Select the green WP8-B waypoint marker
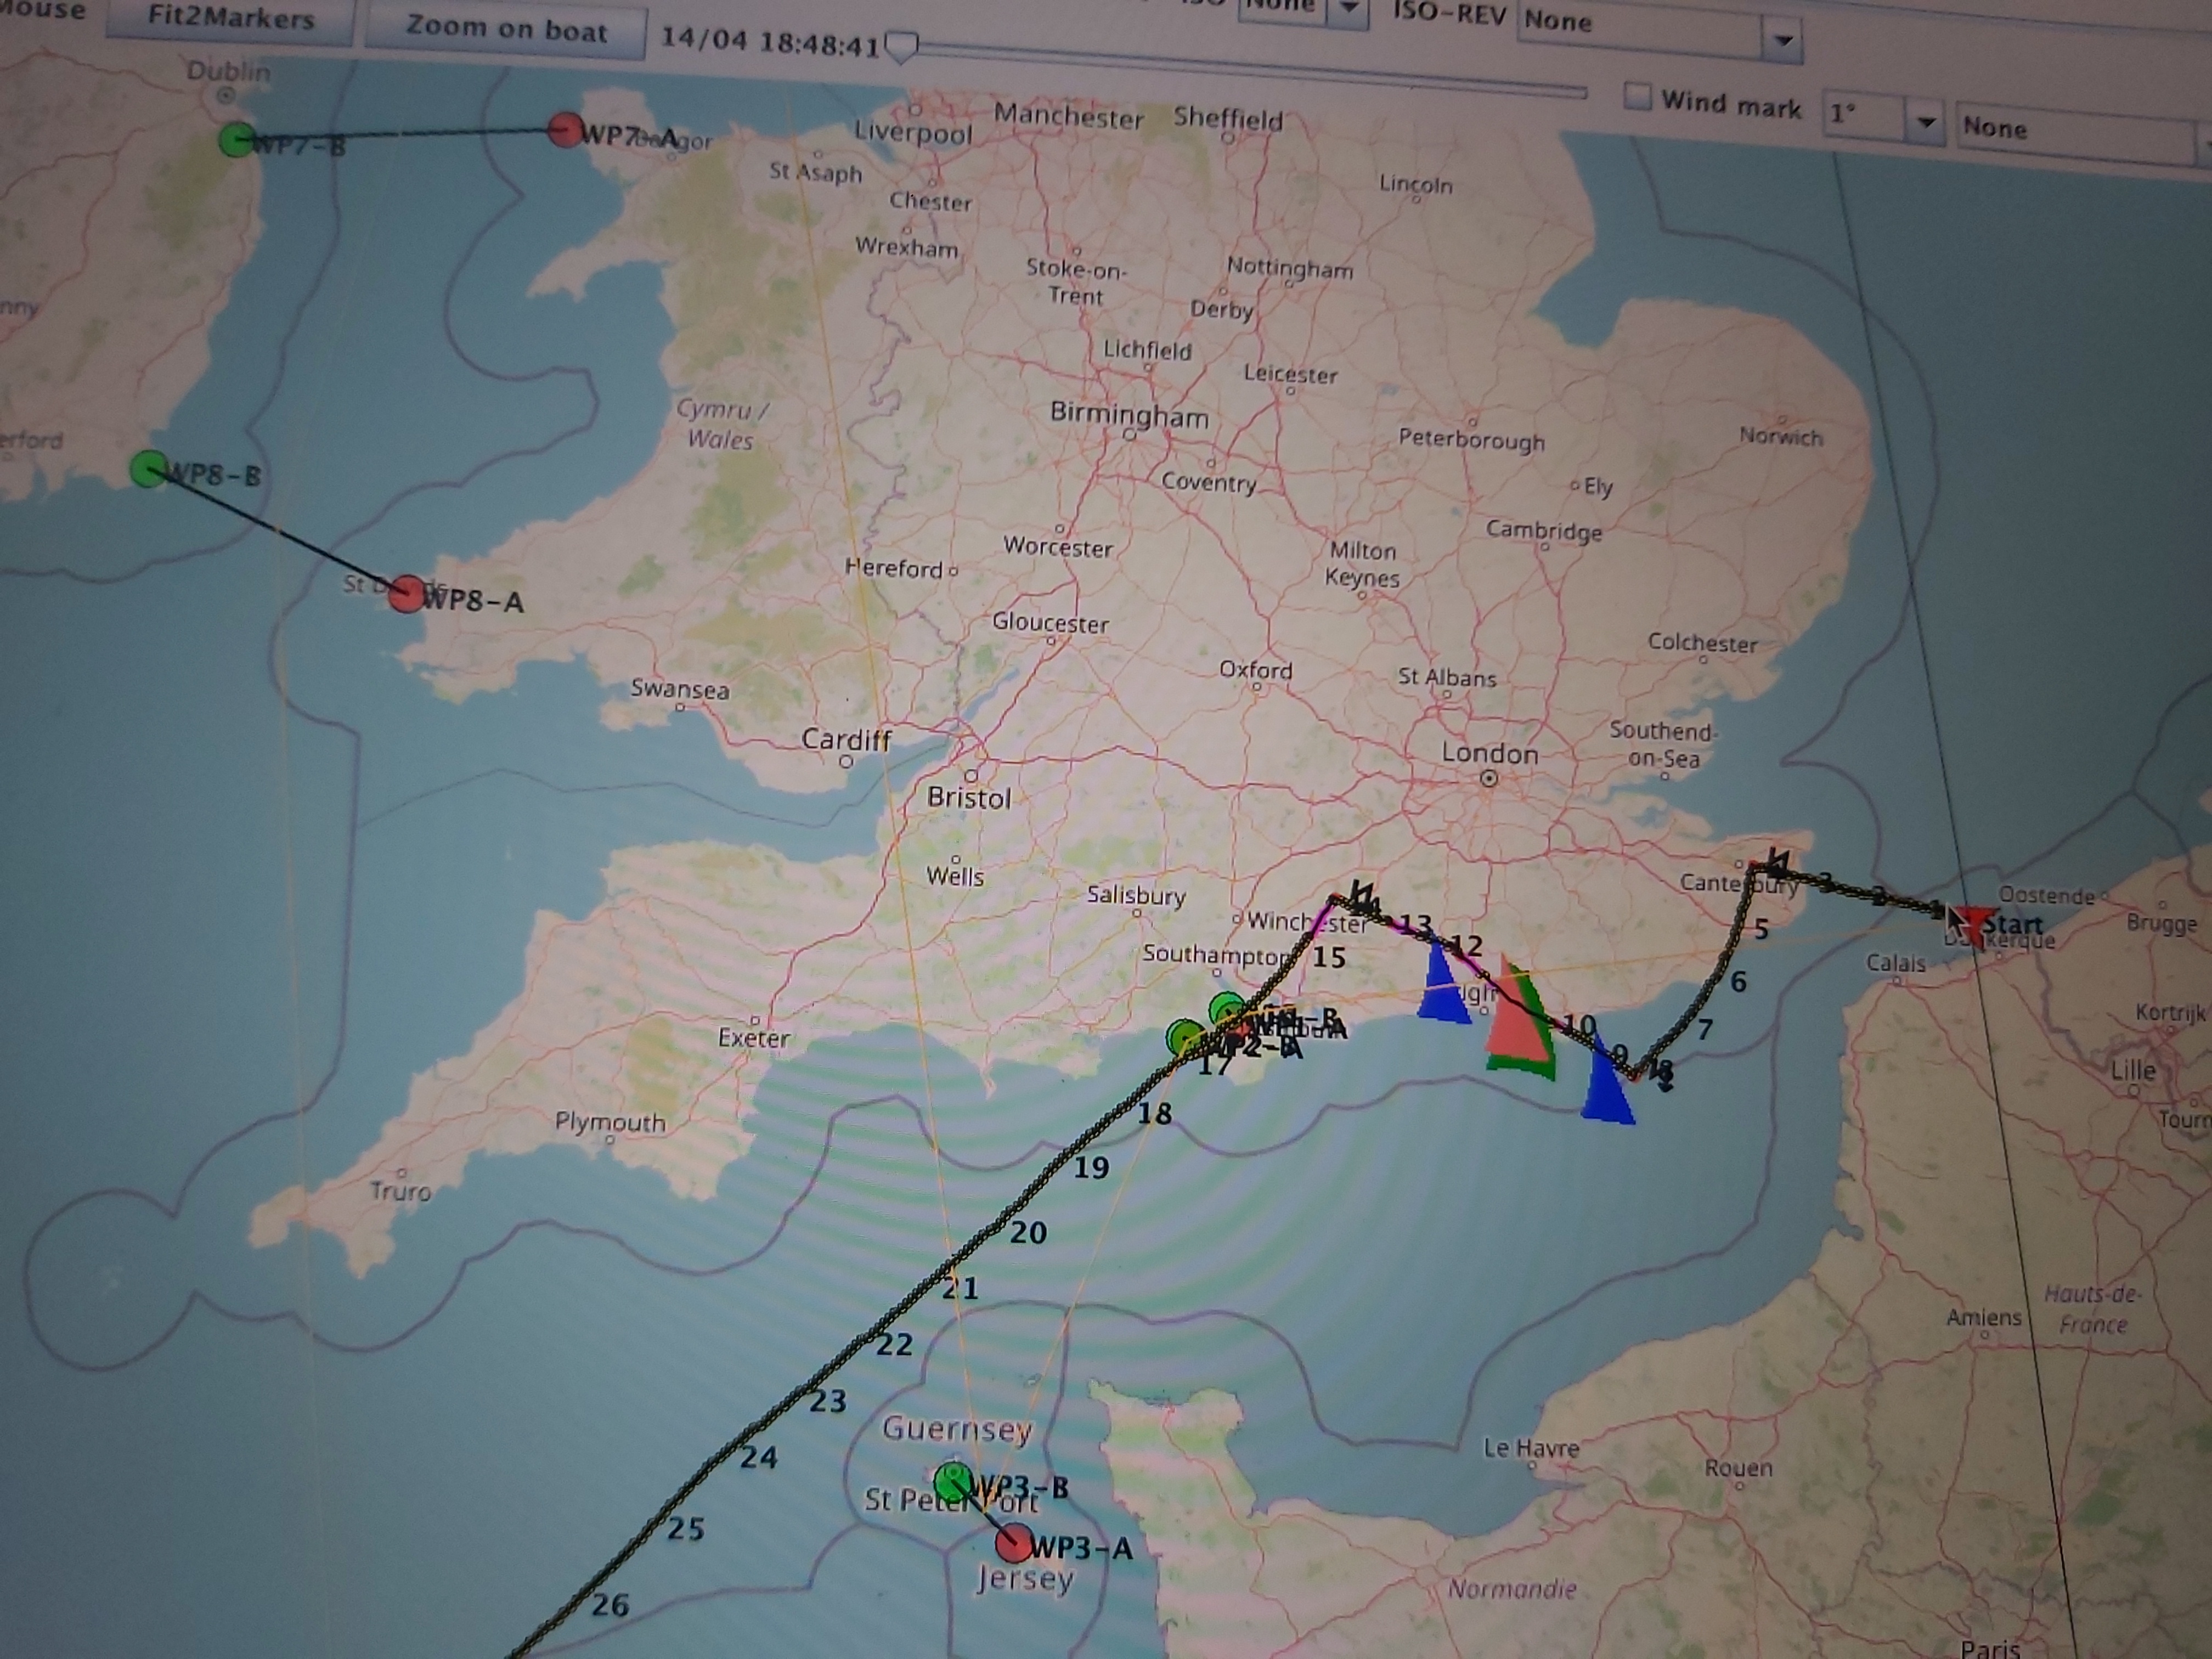 (x=149, y=468)
